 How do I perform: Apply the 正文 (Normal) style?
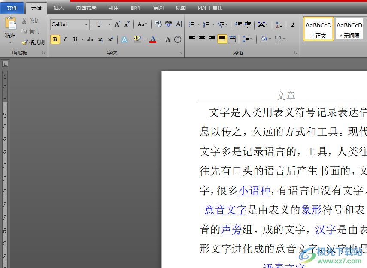click(318, 29)
